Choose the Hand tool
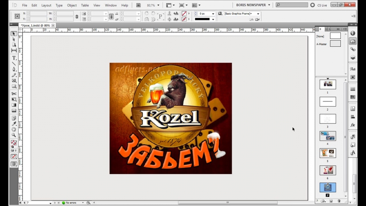366x206 pixels. (x=14, y=129)
